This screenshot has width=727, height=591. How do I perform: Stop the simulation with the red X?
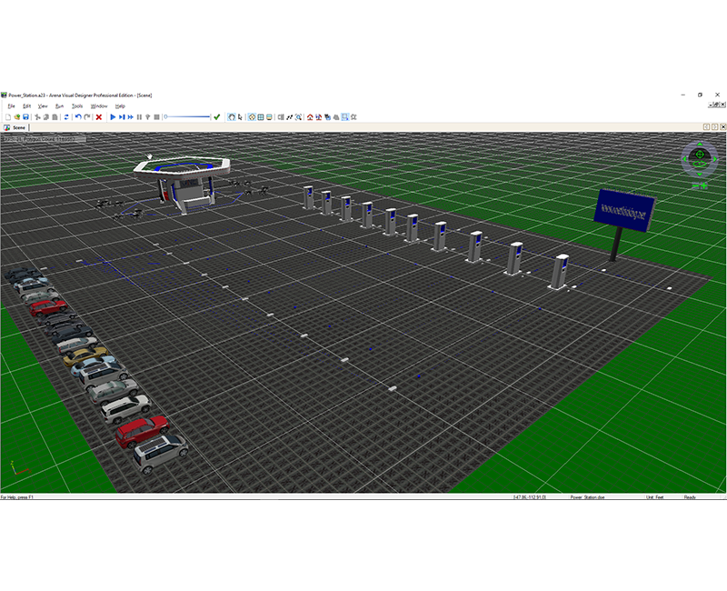click(x=99, y=116)
